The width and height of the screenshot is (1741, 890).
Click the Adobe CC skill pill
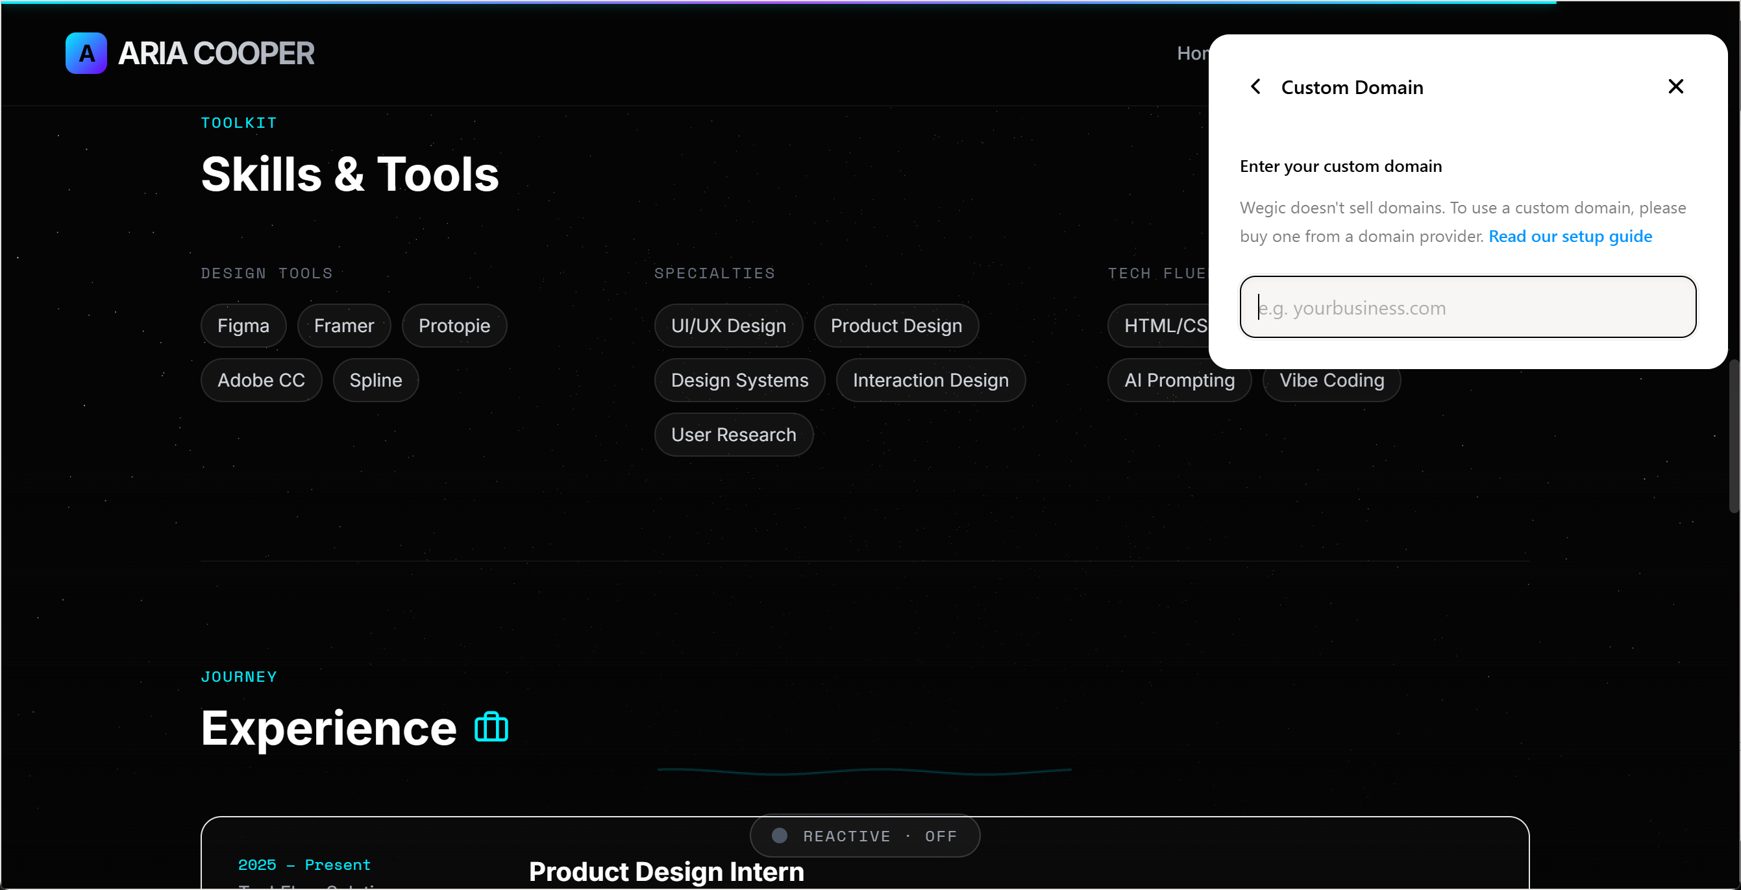(x=261, y=380)
